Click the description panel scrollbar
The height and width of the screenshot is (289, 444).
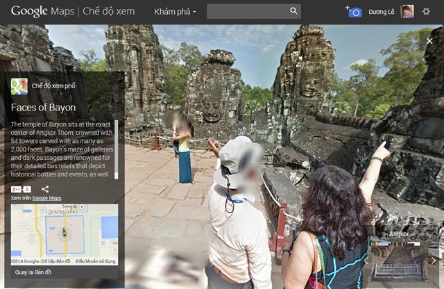(x=116, y=149)
